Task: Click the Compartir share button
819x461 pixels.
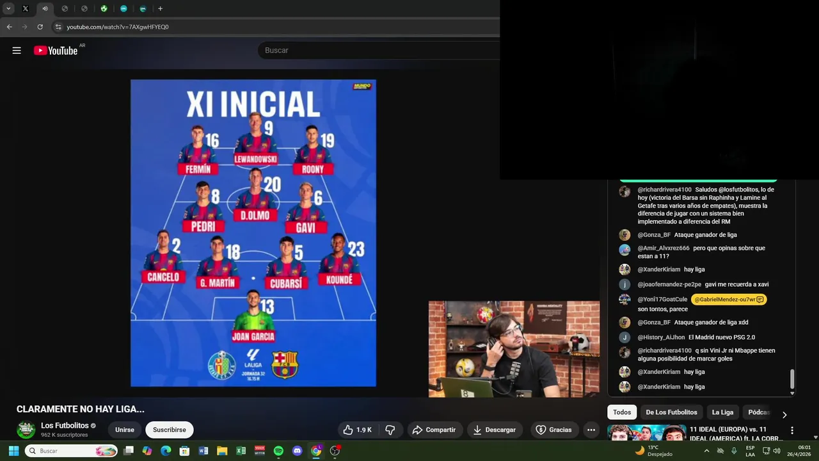Action: 434,430
